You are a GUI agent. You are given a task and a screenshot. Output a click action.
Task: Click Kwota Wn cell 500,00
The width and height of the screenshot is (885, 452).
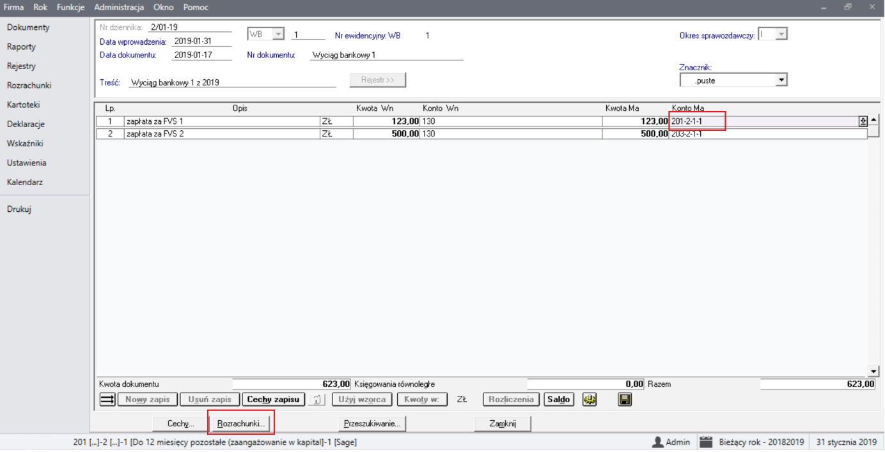click(x=386, y=134)
